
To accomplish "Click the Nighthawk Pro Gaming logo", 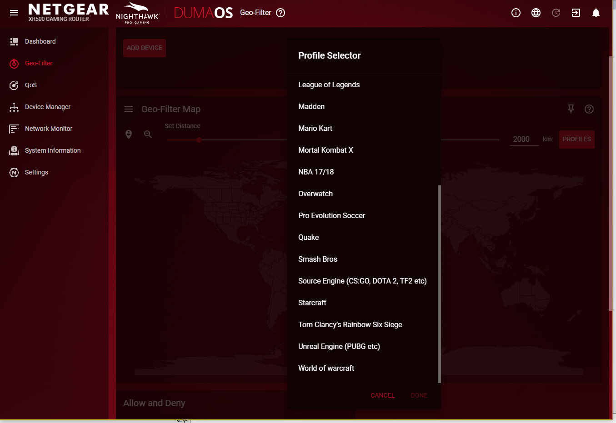I will (x=137, y=13).
